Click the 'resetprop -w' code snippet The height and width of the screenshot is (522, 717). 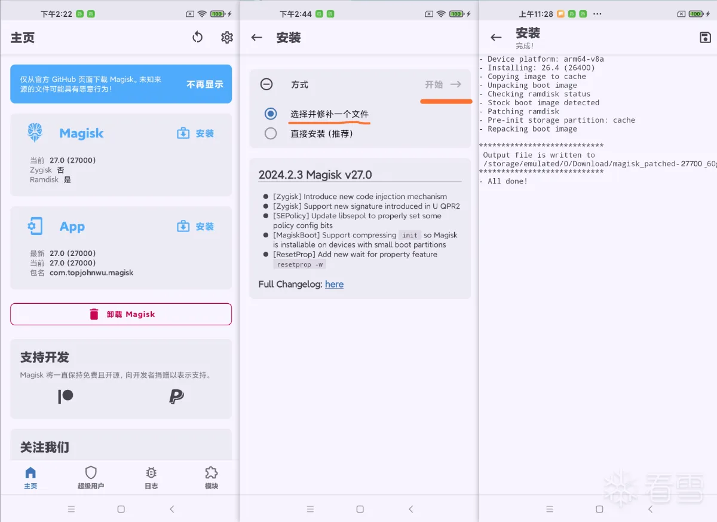point(299,264)
